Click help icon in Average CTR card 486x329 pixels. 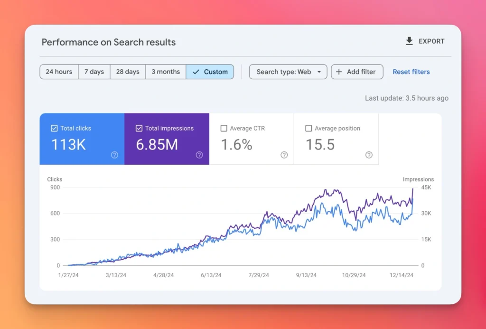[284, 155]
